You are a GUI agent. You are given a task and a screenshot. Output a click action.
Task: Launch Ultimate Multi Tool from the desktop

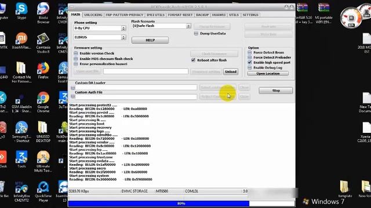click(43, 162)
